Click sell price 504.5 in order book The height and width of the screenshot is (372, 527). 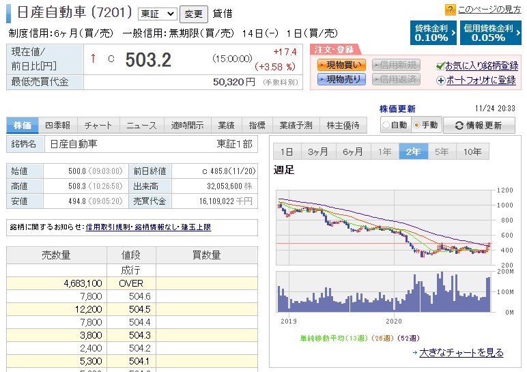[140, 309]
